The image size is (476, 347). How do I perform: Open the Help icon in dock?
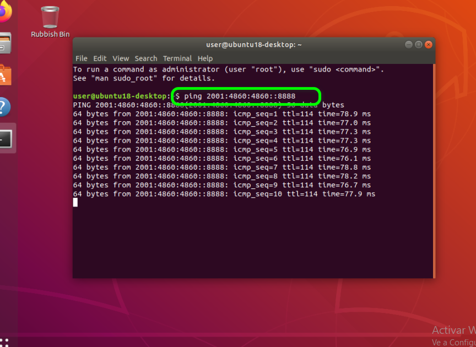click(x=4, y=107)
